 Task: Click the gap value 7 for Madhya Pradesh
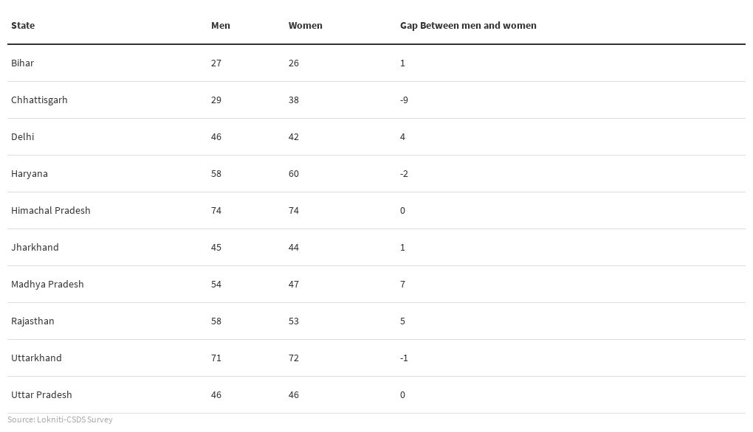[402, 285]
